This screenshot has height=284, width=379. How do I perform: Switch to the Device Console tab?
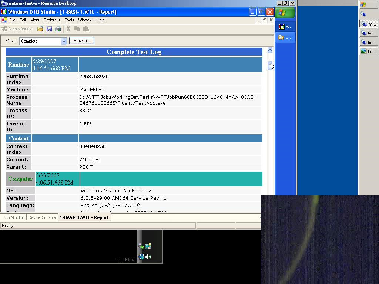pyautogui.click(x=42, y=217)
